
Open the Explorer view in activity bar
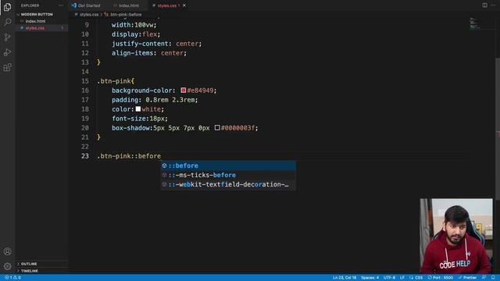[7, 7]
